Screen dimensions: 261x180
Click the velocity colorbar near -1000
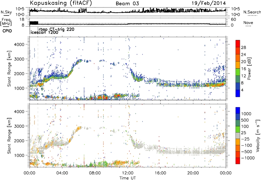(238, 158)
